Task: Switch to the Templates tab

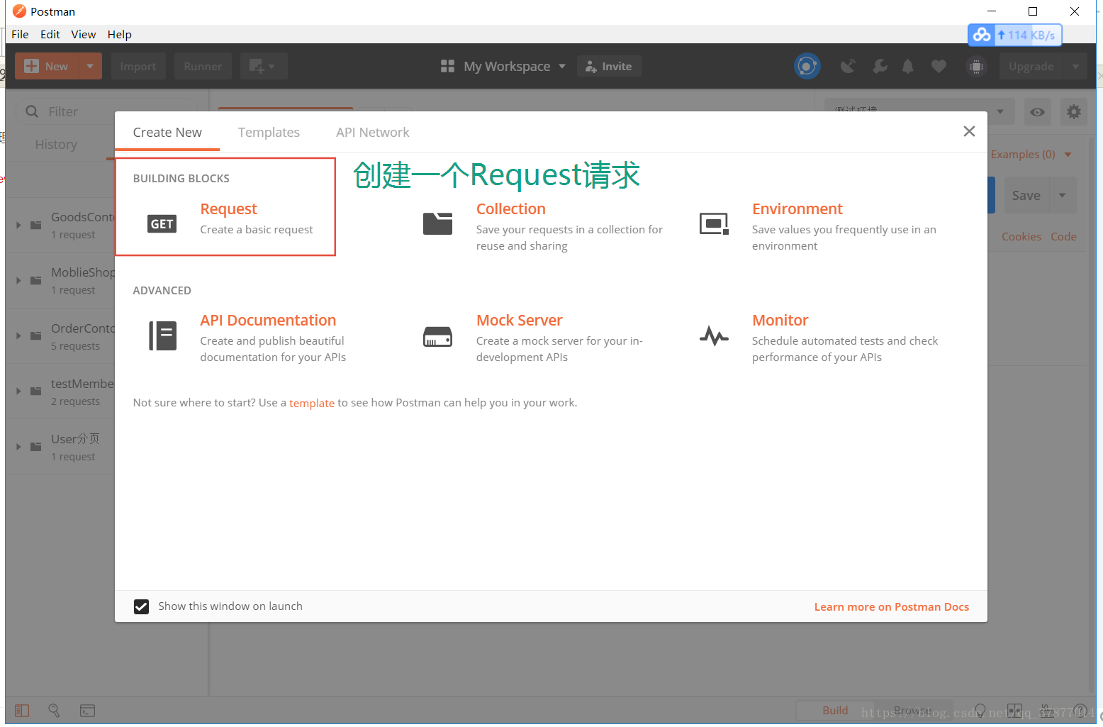Action: [269, 132]
